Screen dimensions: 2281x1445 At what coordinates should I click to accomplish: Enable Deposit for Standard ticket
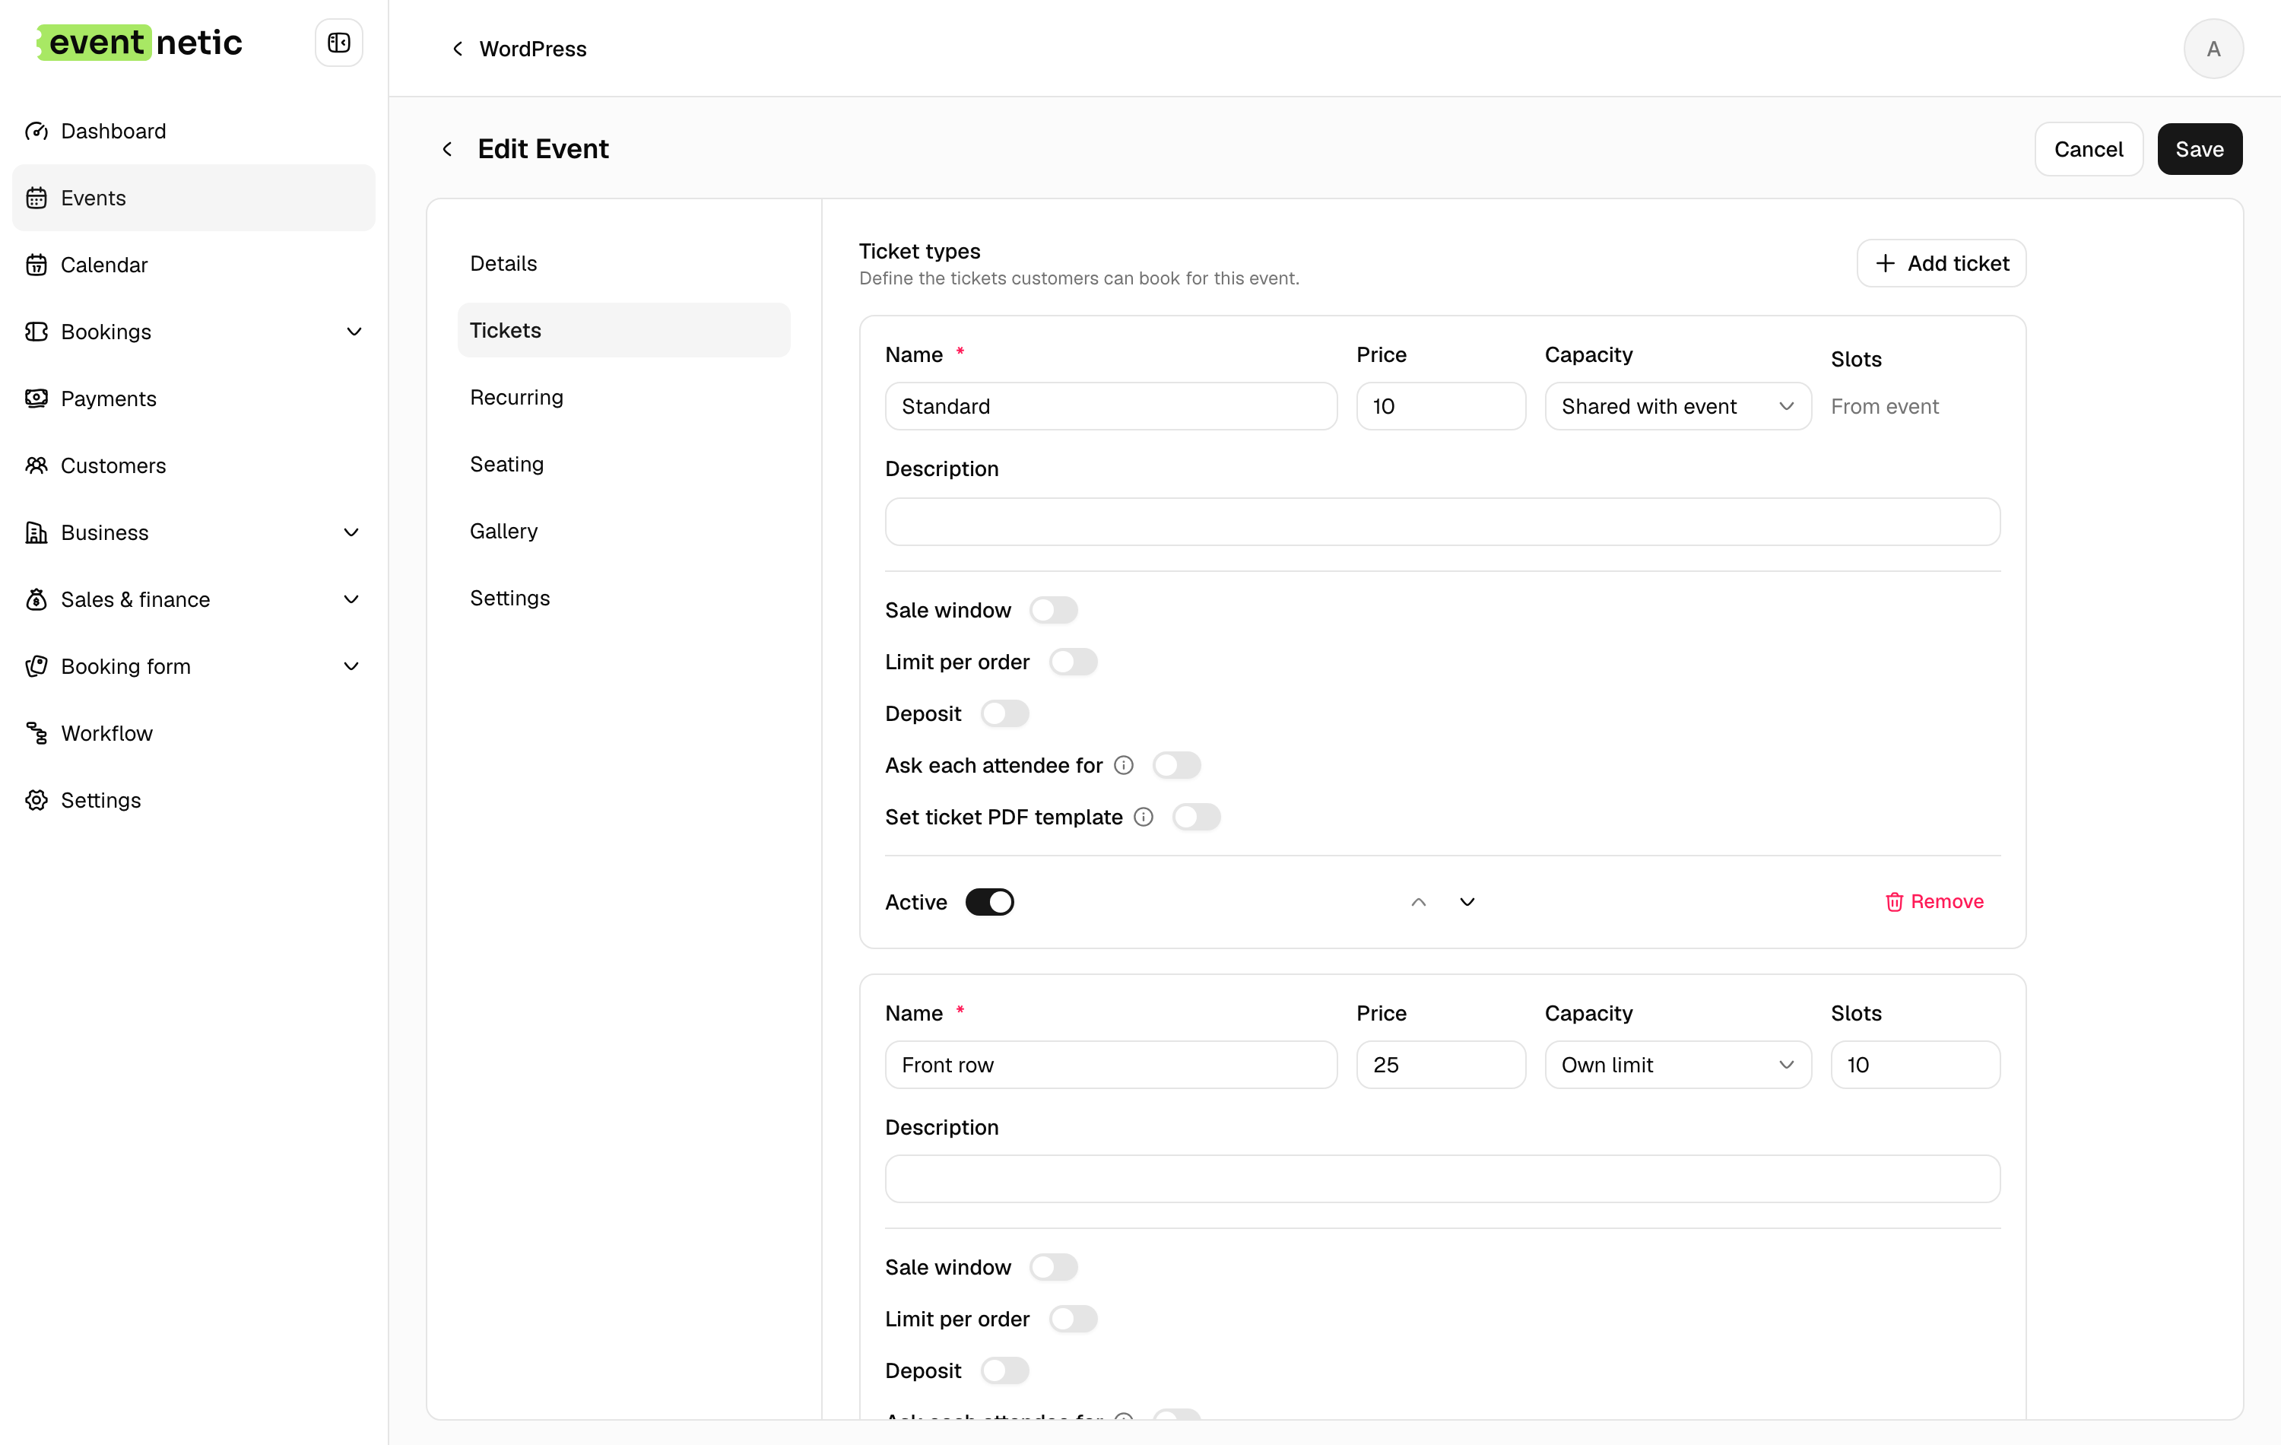pyautogui.click(x=1005, y=713)
